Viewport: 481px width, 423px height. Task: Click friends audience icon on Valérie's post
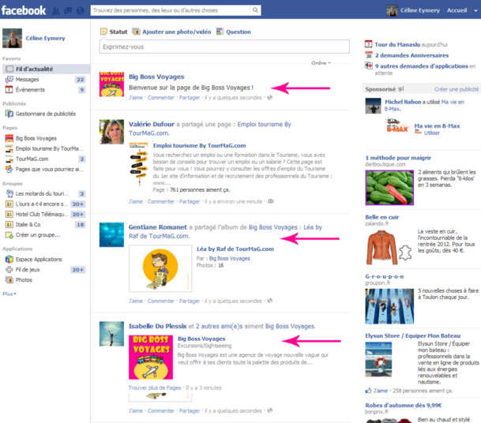coord(270,201)
